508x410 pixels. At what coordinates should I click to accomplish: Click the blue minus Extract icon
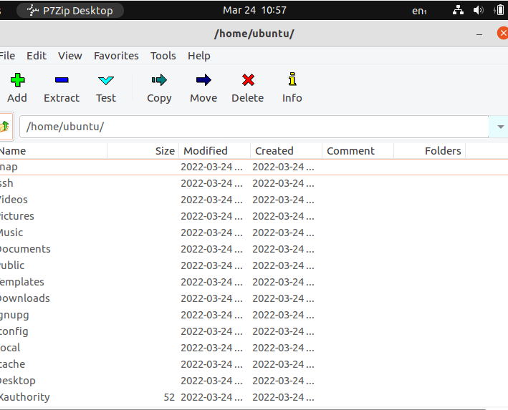[x=62, y=80]
